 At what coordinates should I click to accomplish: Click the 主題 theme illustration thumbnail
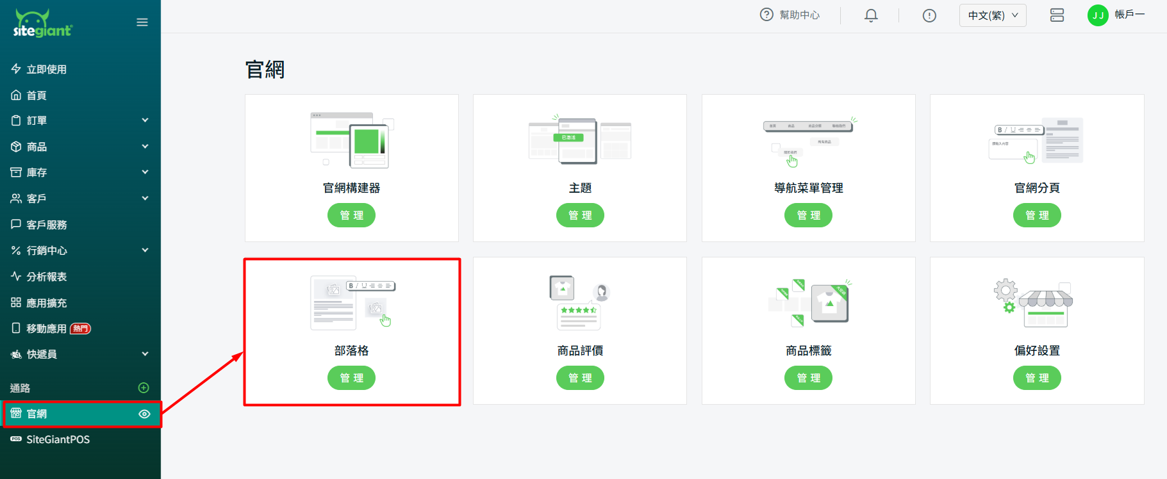(x=579, y=140)
